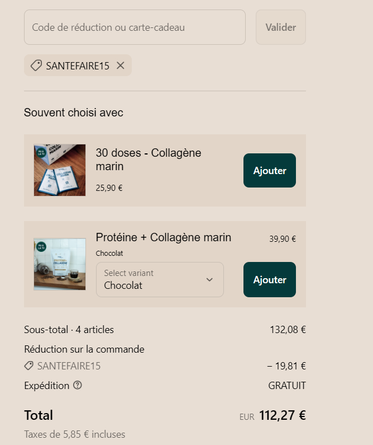Click the green TV badge on Protéine image
373x445 pixels.
point(40,246)
